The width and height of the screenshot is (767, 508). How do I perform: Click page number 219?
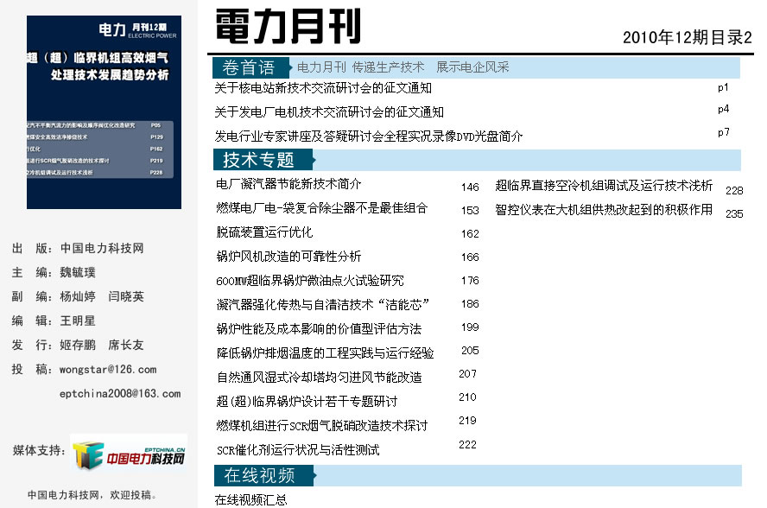pyautogui.click(x=467, y=421)
